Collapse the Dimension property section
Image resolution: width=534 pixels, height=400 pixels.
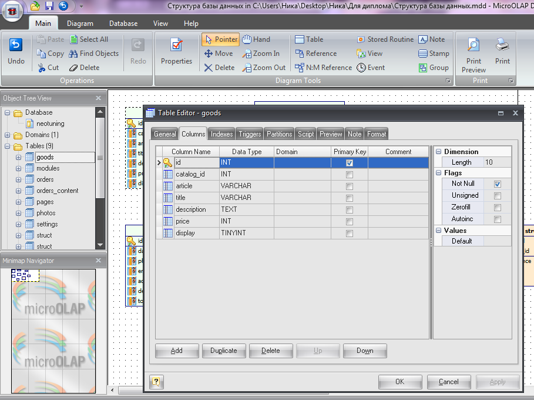click(439, 151)
